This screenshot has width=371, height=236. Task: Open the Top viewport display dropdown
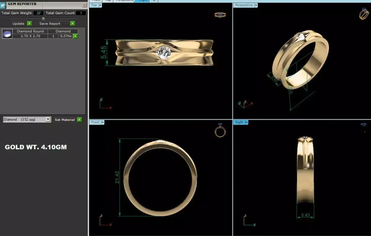point(100,5)
